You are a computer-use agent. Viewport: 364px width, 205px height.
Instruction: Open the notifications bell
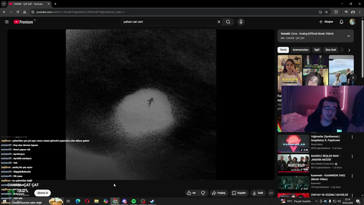[x=342, y=22]
